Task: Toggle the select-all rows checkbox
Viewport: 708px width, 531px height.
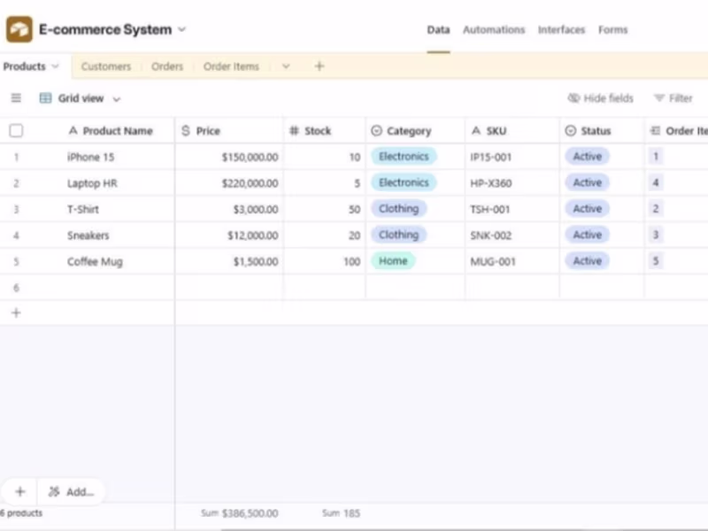Action: point(16,131)
